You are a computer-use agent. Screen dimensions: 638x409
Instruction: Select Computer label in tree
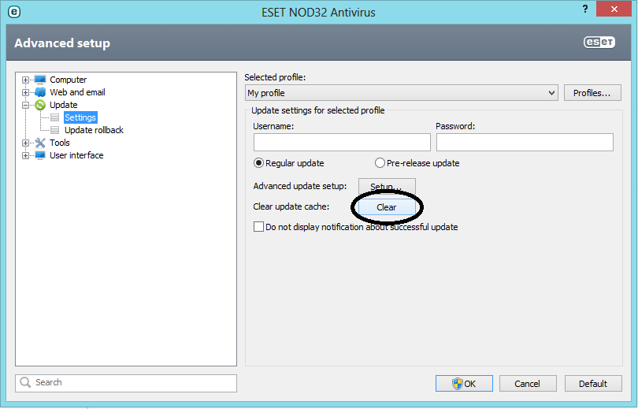tap(68, 80)
